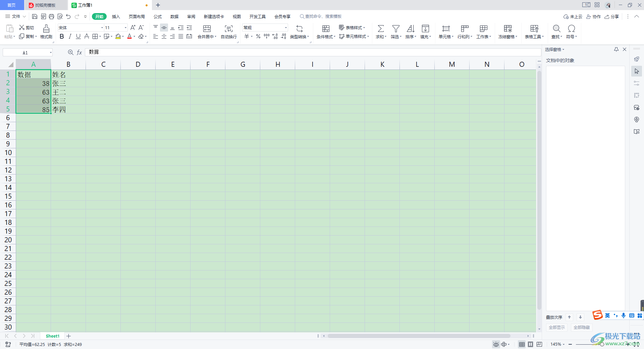The height and width of the screenshot is (349, 644).
Task: Increase indent icon
Action: pyautogui.click(x=189, y=28)
